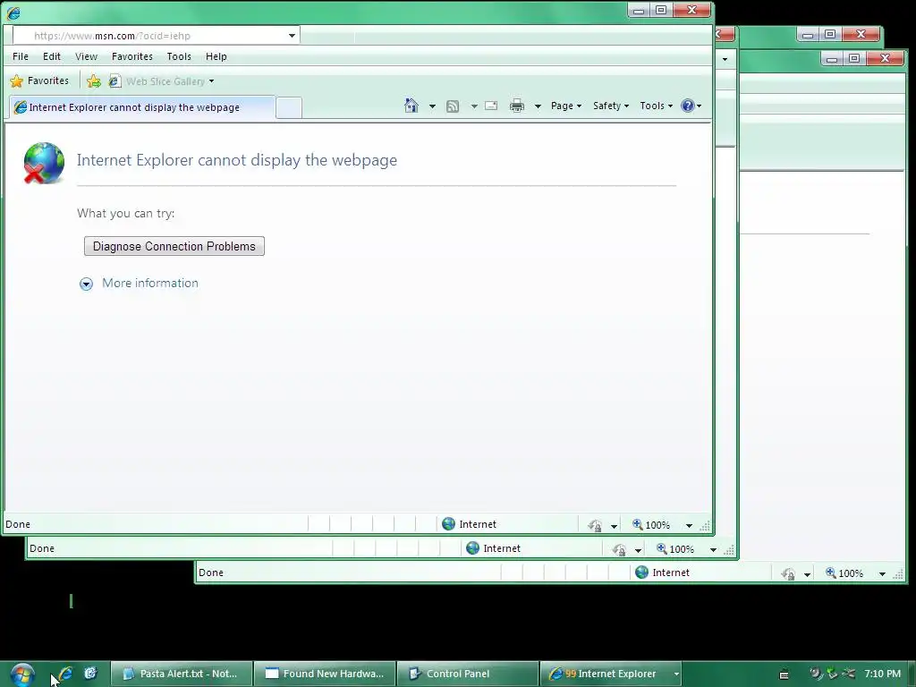Click the Internet zone globe in front window status bar
Screen dimensions: 916x687
click(449, 524)
